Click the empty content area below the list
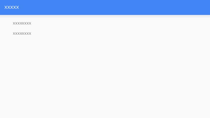Image resolution: width=210 pixels, height=118 pixels. click(x=105, y=78)
